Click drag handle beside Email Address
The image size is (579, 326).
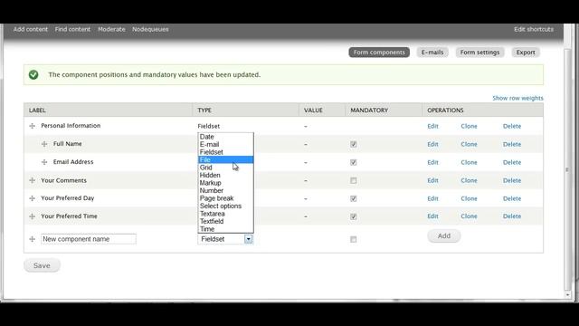pyautogui.click(x=44, y=162)
